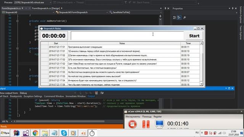This screenshot has height=137, width=244.
Task: Open the Command Window tab
Action: click(x=54, y=96)
